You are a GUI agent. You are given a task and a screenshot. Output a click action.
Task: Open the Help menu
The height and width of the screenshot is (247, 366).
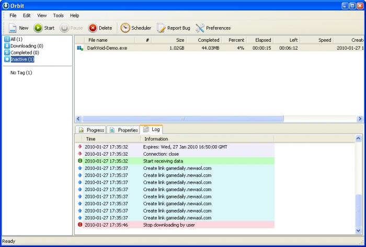(x=75, y=16)
